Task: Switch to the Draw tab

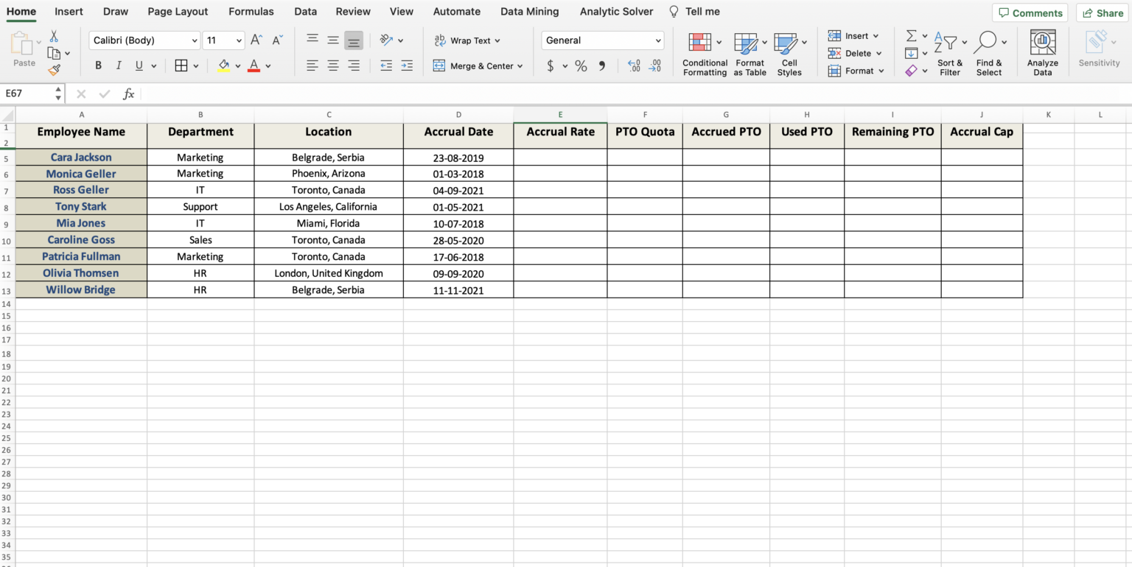Action: point(116,12)
